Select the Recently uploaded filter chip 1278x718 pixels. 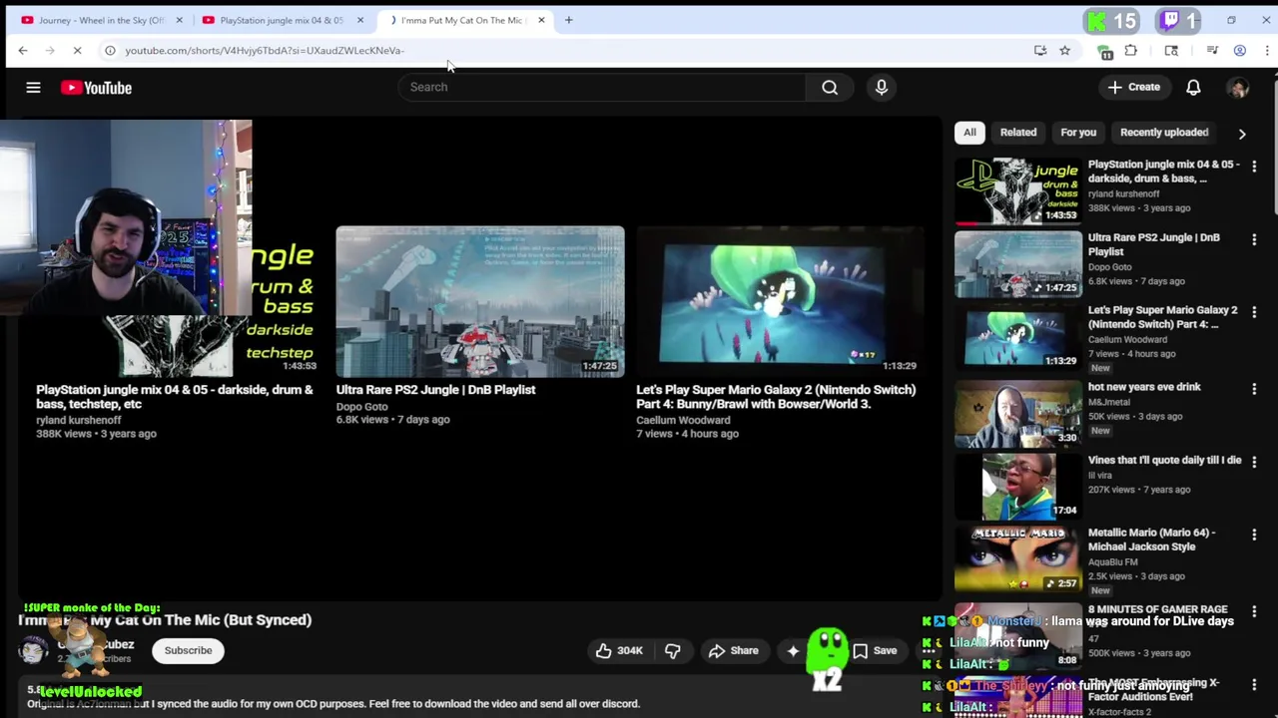(x=1164, y=132)
